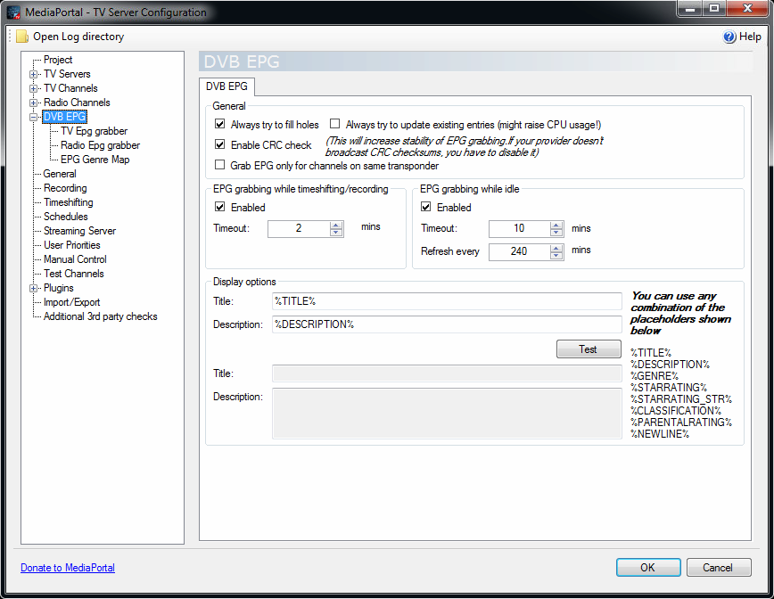
Task: Click the Open Log directory folder icon
Action: coord(22,37)
